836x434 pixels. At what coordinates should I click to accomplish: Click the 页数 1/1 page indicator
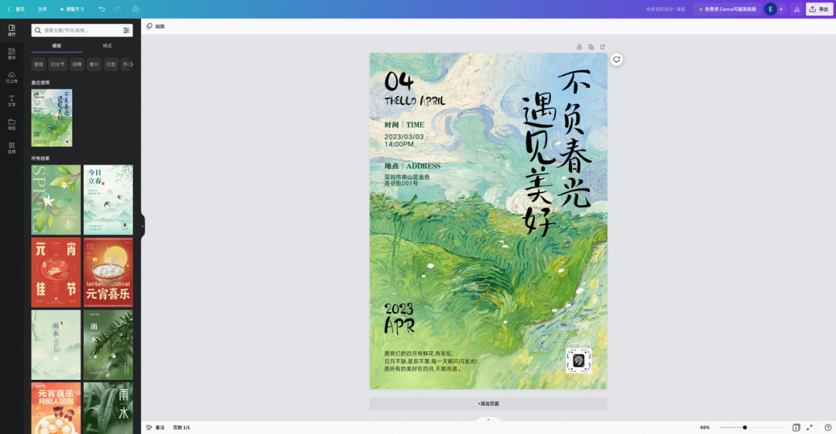(181, 428)
